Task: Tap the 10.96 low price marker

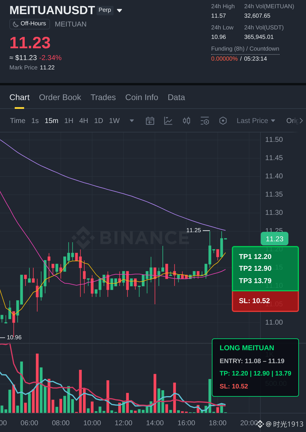Action: pyautogui.click(x=14, y=337)
